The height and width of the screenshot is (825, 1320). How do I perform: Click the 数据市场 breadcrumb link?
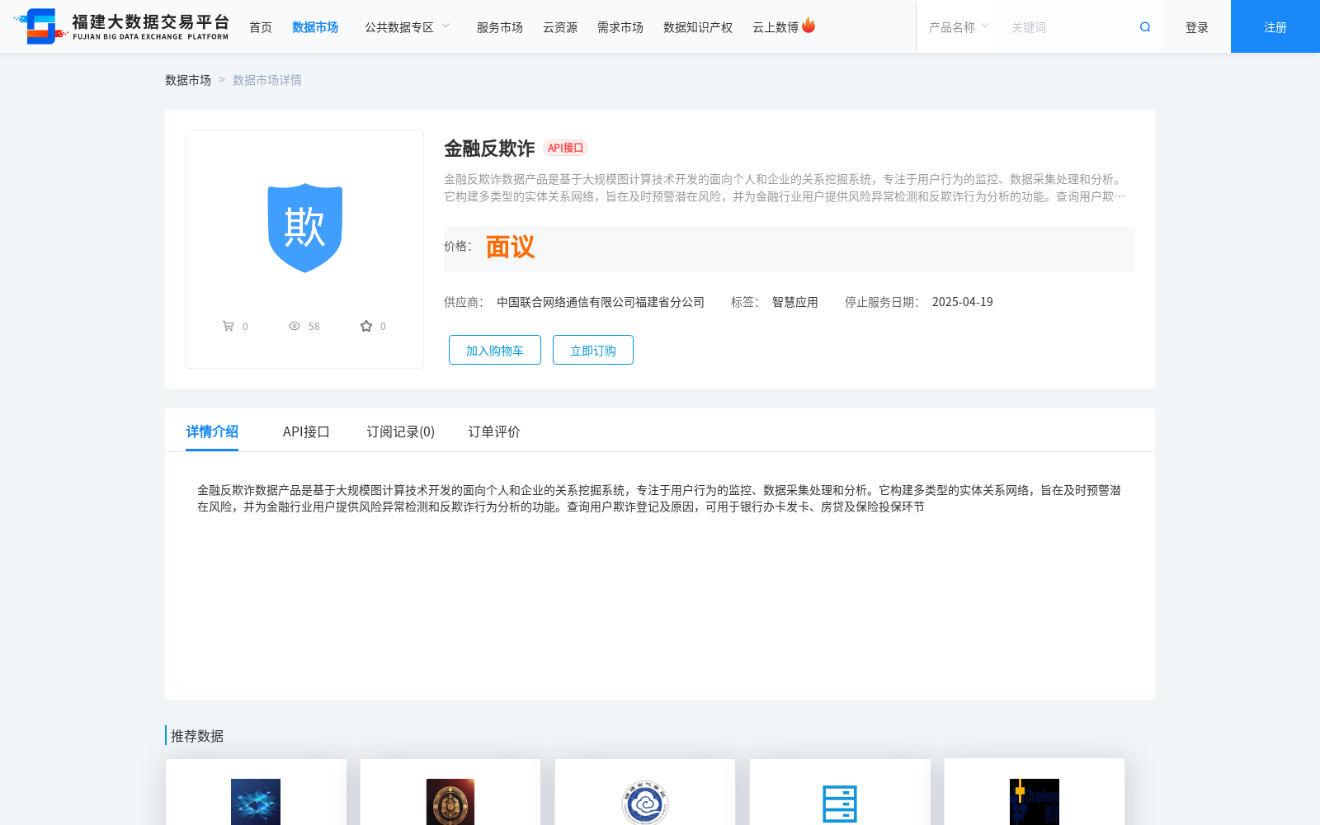tap(188, 80)
